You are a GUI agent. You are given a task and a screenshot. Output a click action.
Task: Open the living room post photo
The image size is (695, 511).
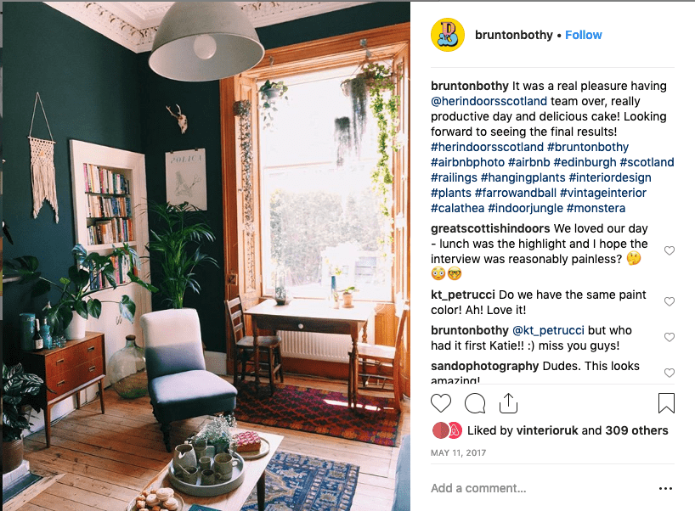click(x=206, y=256)
